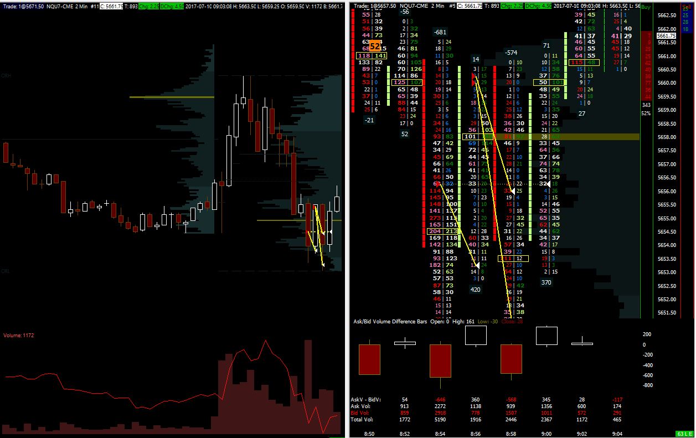Viewport: 696px width, 438px height.
Task: Click the '343' value in the DOM column
Action: pos(646,105)
